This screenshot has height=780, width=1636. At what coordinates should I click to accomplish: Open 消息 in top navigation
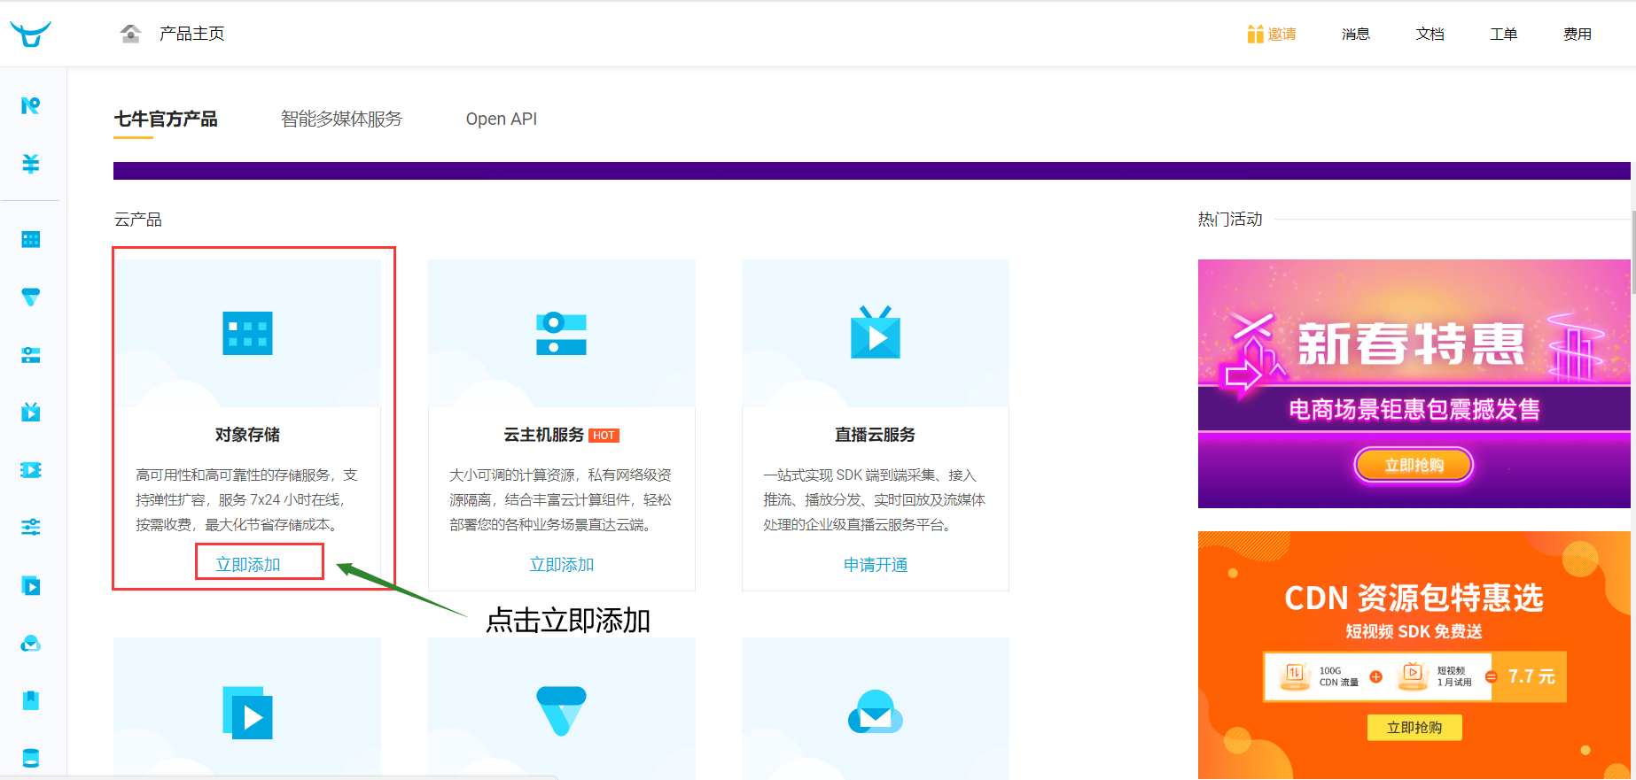pyautogui.click(x=1355, y=34)
